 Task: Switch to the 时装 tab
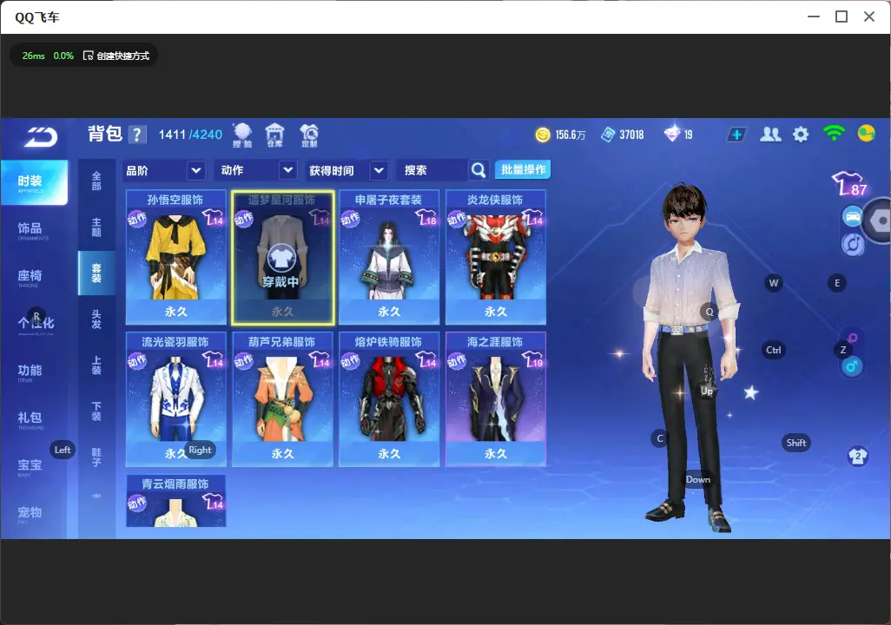pyautogui.click(x=34, y=181)
